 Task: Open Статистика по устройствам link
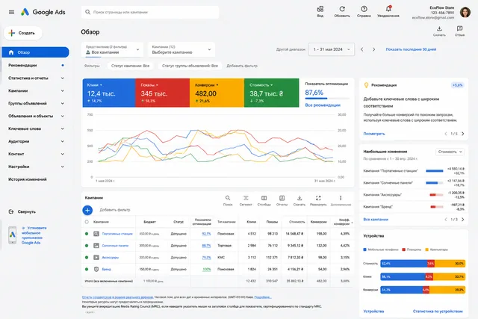[438, 312]
